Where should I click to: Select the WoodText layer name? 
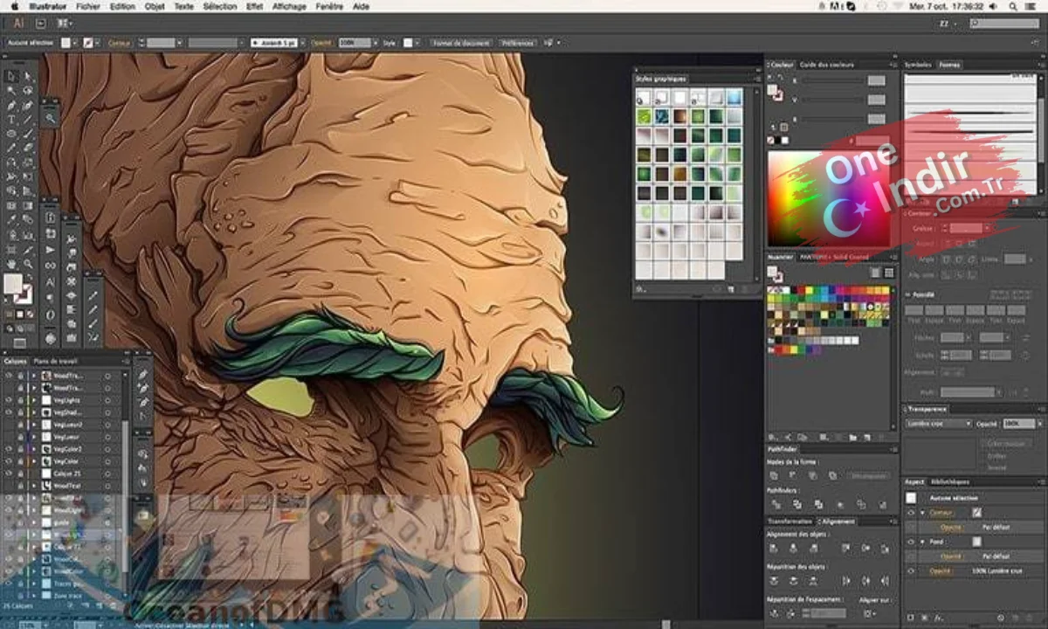click(x=67, y=485)
